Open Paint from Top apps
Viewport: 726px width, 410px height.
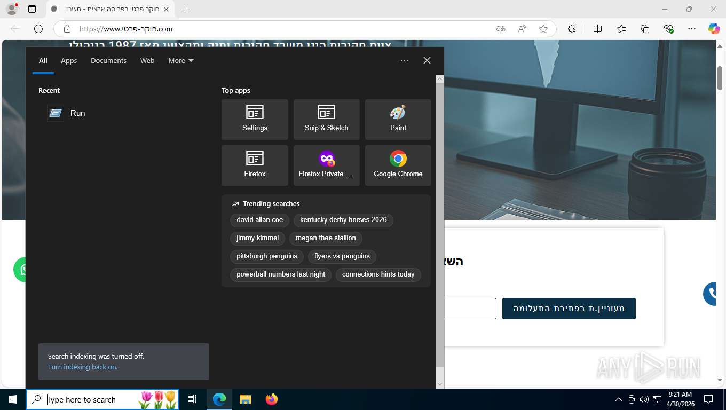tap(398, 120)
